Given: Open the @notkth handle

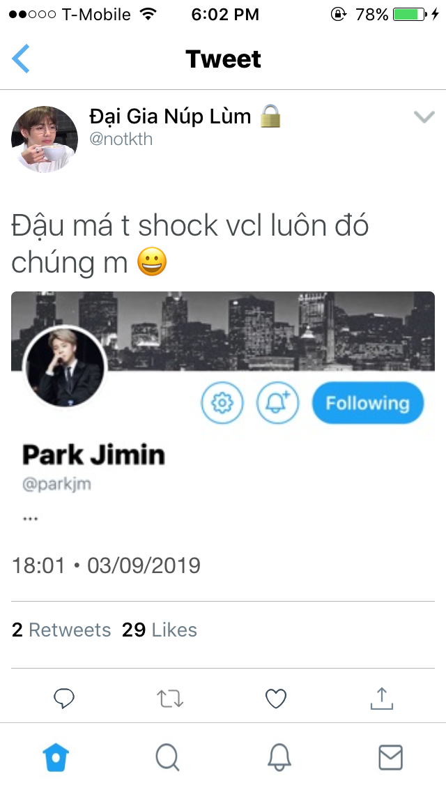Looking at the screenshot, I should click(121, 139).
